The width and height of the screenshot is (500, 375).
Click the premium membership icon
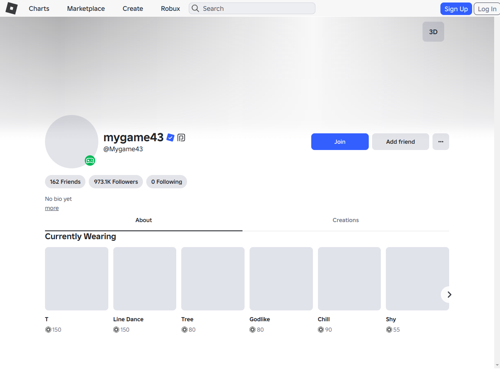click(x=181, y=137)
